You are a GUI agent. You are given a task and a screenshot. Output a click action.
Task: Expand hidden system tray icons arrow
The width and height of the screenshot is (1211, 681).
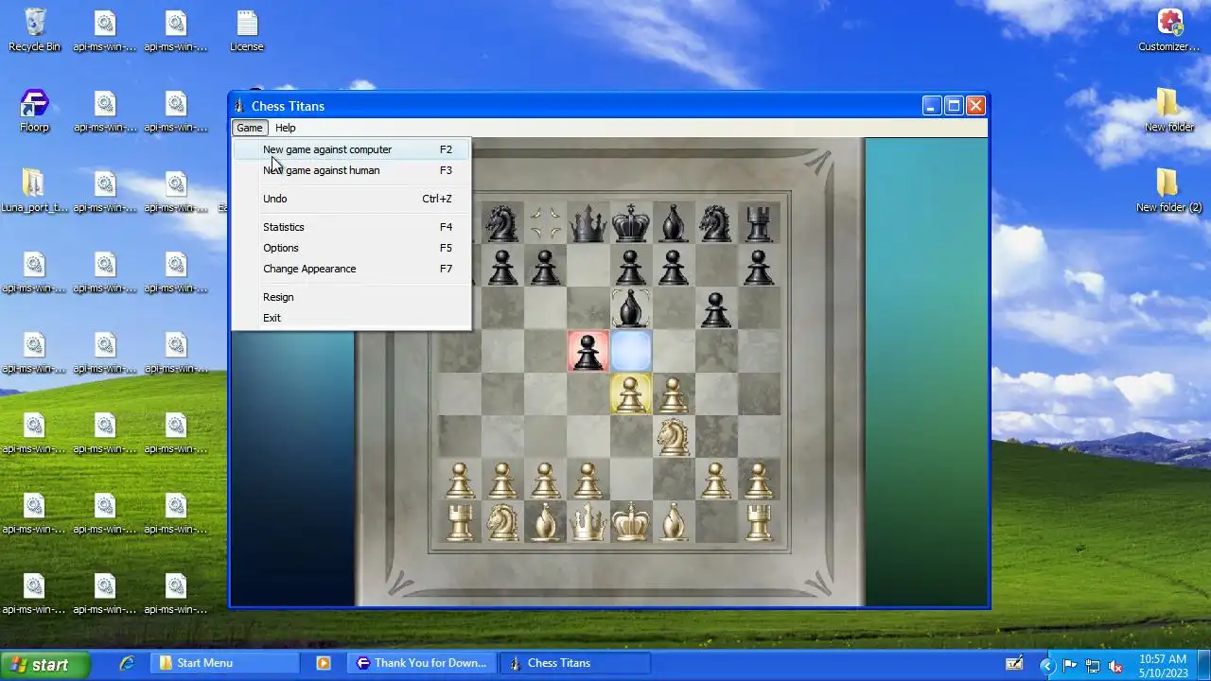click(1046, 666)
